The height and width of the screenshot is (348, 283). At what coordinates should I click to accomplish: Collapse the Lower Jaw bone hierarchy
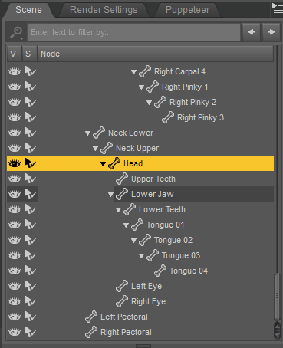pyautogui.click(x=110, y=195)
